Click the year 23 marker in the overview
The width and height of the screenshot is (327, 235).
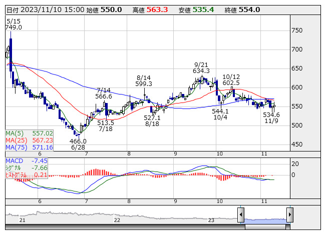point(211,220)
